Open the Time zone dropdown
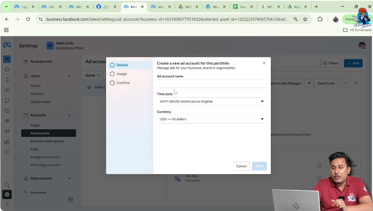 [212, 101]
